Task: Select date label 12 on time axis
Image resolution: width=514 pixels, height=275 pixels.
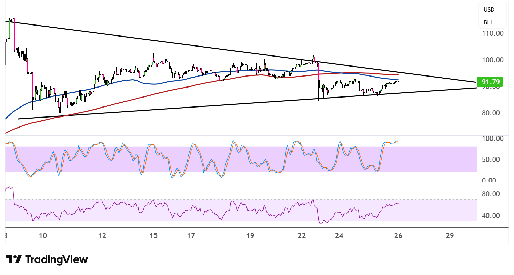Action: pyautogui.click(x=102, y=236)
